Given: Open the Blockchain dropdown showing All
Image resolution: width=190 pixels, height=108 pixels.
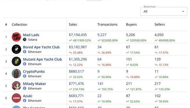Looking at the screenshot, I should (164, 11).
